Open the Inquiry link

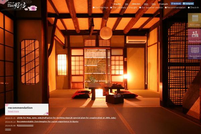(117, 4)
